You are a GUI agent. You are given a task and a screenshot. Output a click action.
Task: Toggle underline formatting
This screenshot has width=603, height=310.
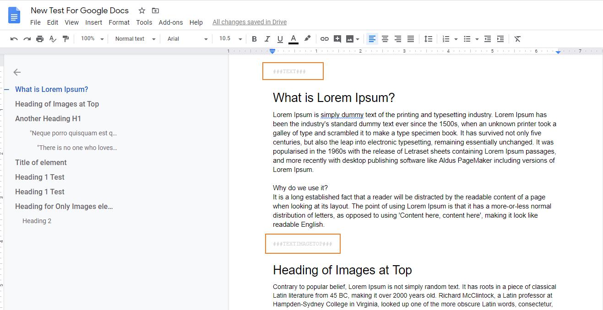click(280, 39)
